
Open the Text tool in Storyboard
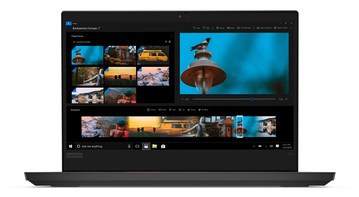point(182,110)
